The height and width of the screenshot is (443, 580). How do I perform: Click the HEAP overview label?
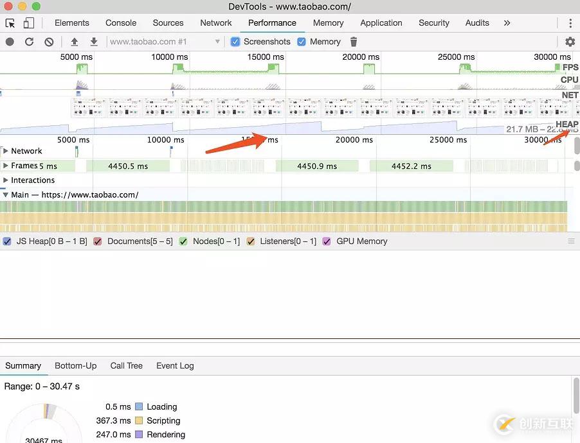point(567,124)
